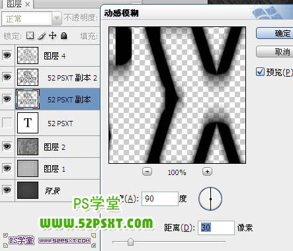Hide the 52 PSXT 副本 layer
293x251 pixels.
(x=7, y=99)
